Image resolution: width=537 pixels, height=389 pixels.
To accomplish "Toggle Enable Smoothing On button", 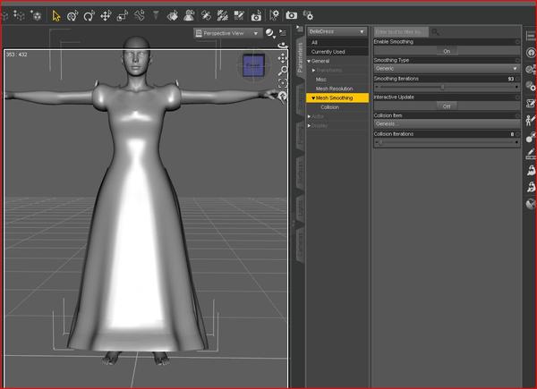I will pyautogui.click(x=447, y=51).
